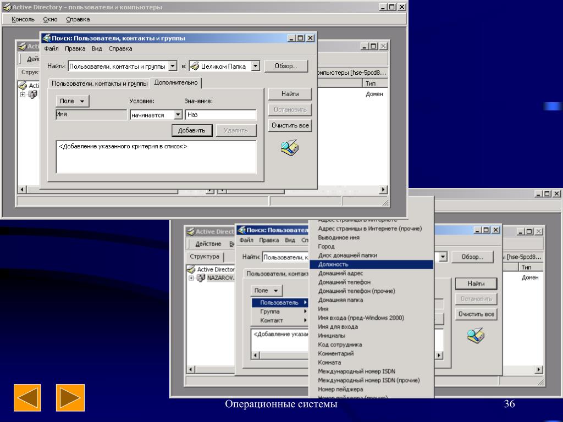Click the Очистить все button in upper dialog
The image size is (563, 422).
(290, 125)
